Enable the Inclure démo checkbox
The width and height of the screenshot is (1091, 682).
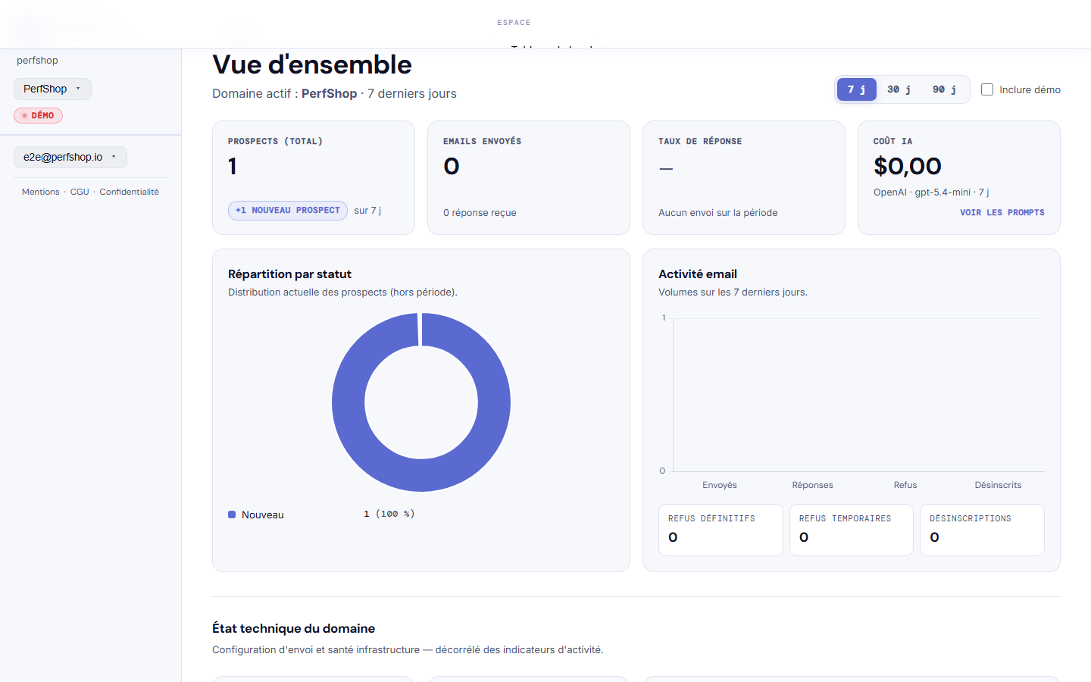coord(987,89)
